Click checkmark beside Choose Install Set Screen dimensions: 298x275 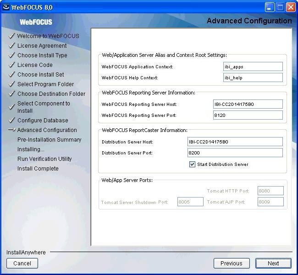12,74
